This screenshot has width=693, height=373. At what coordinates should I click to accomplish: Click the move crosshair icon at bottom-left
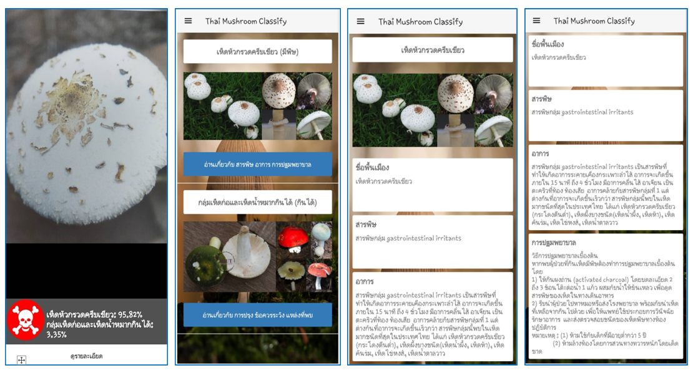[x=21, y=359]
